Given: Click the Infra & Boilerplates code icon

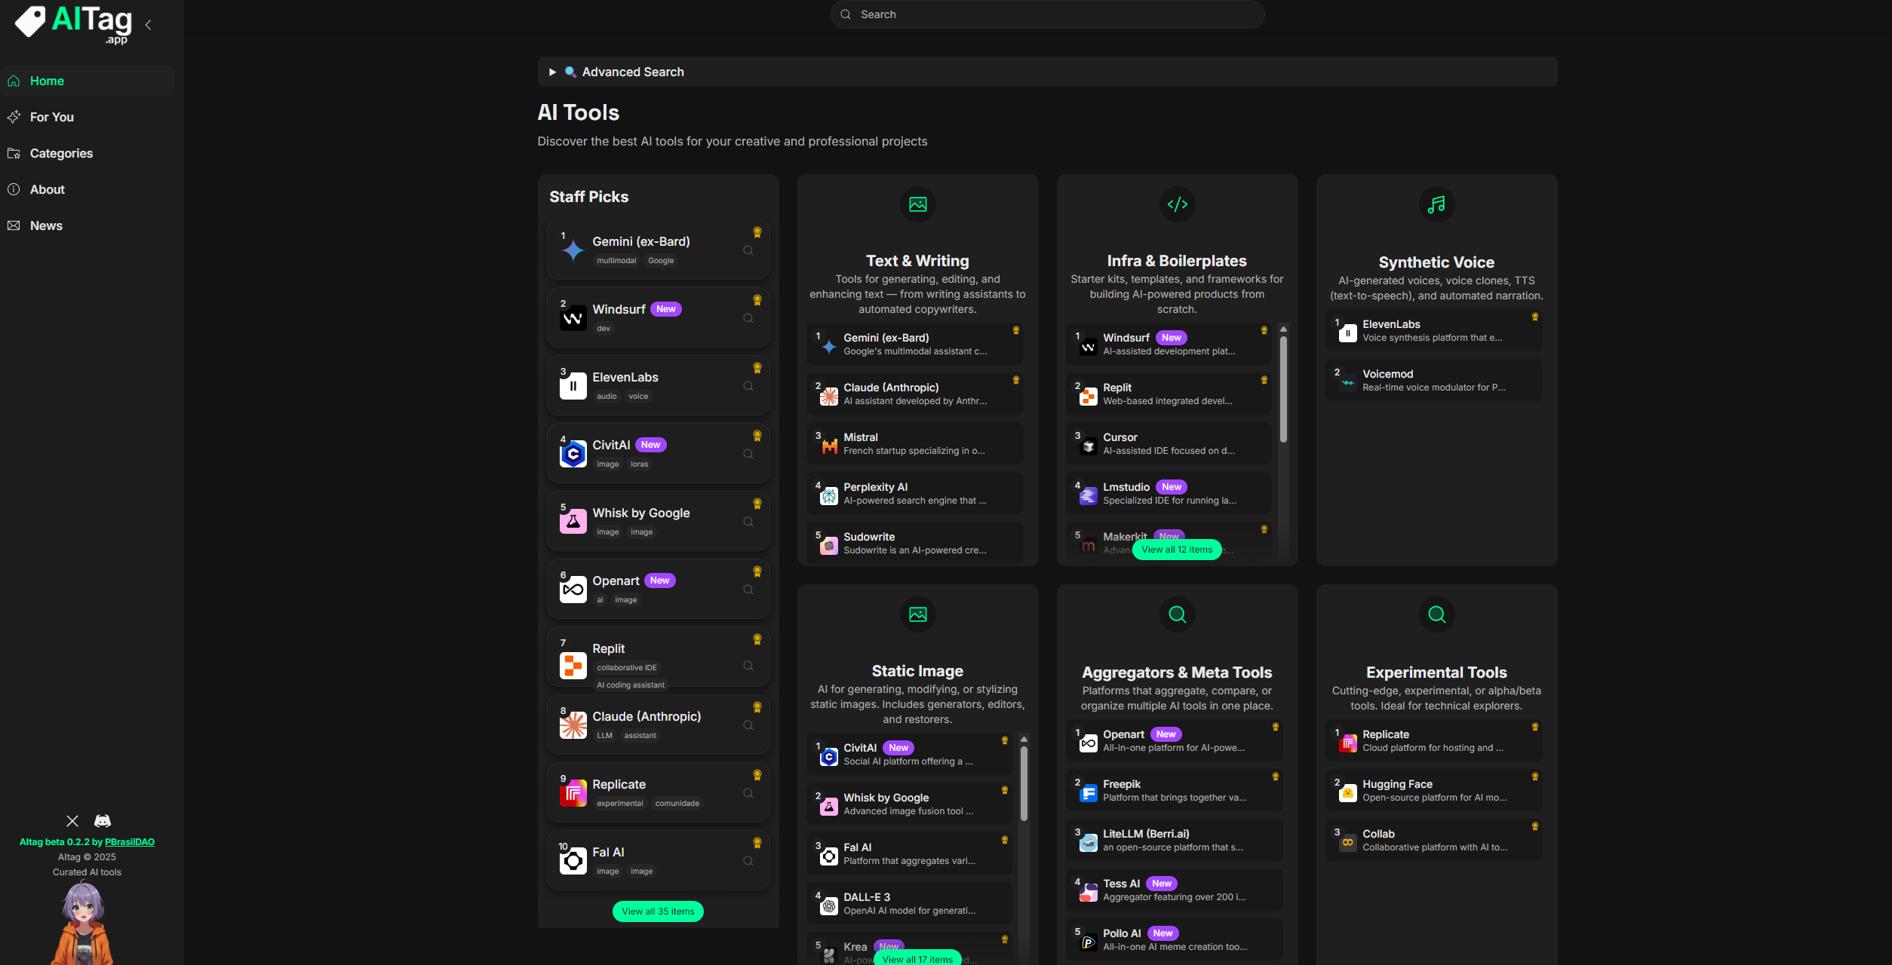Looking at the screenshot, I should (x=1177, y=204).
